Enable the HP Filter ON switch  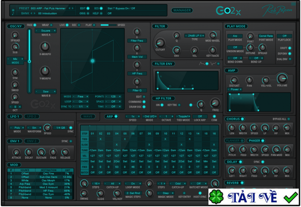coord(163,105)
